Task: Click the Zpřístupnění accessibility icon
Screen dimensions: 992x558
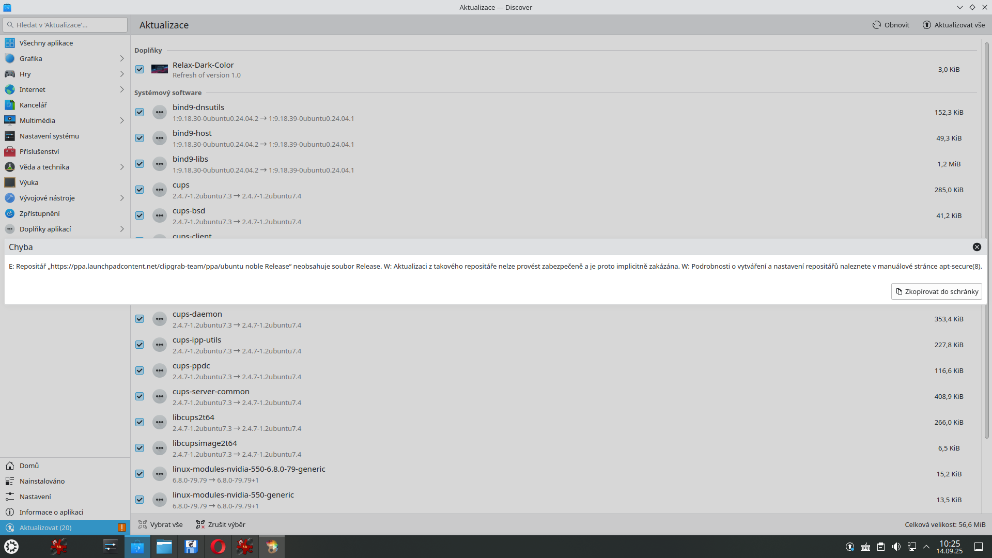Action: pyautogui.click(x=10, y=213)
